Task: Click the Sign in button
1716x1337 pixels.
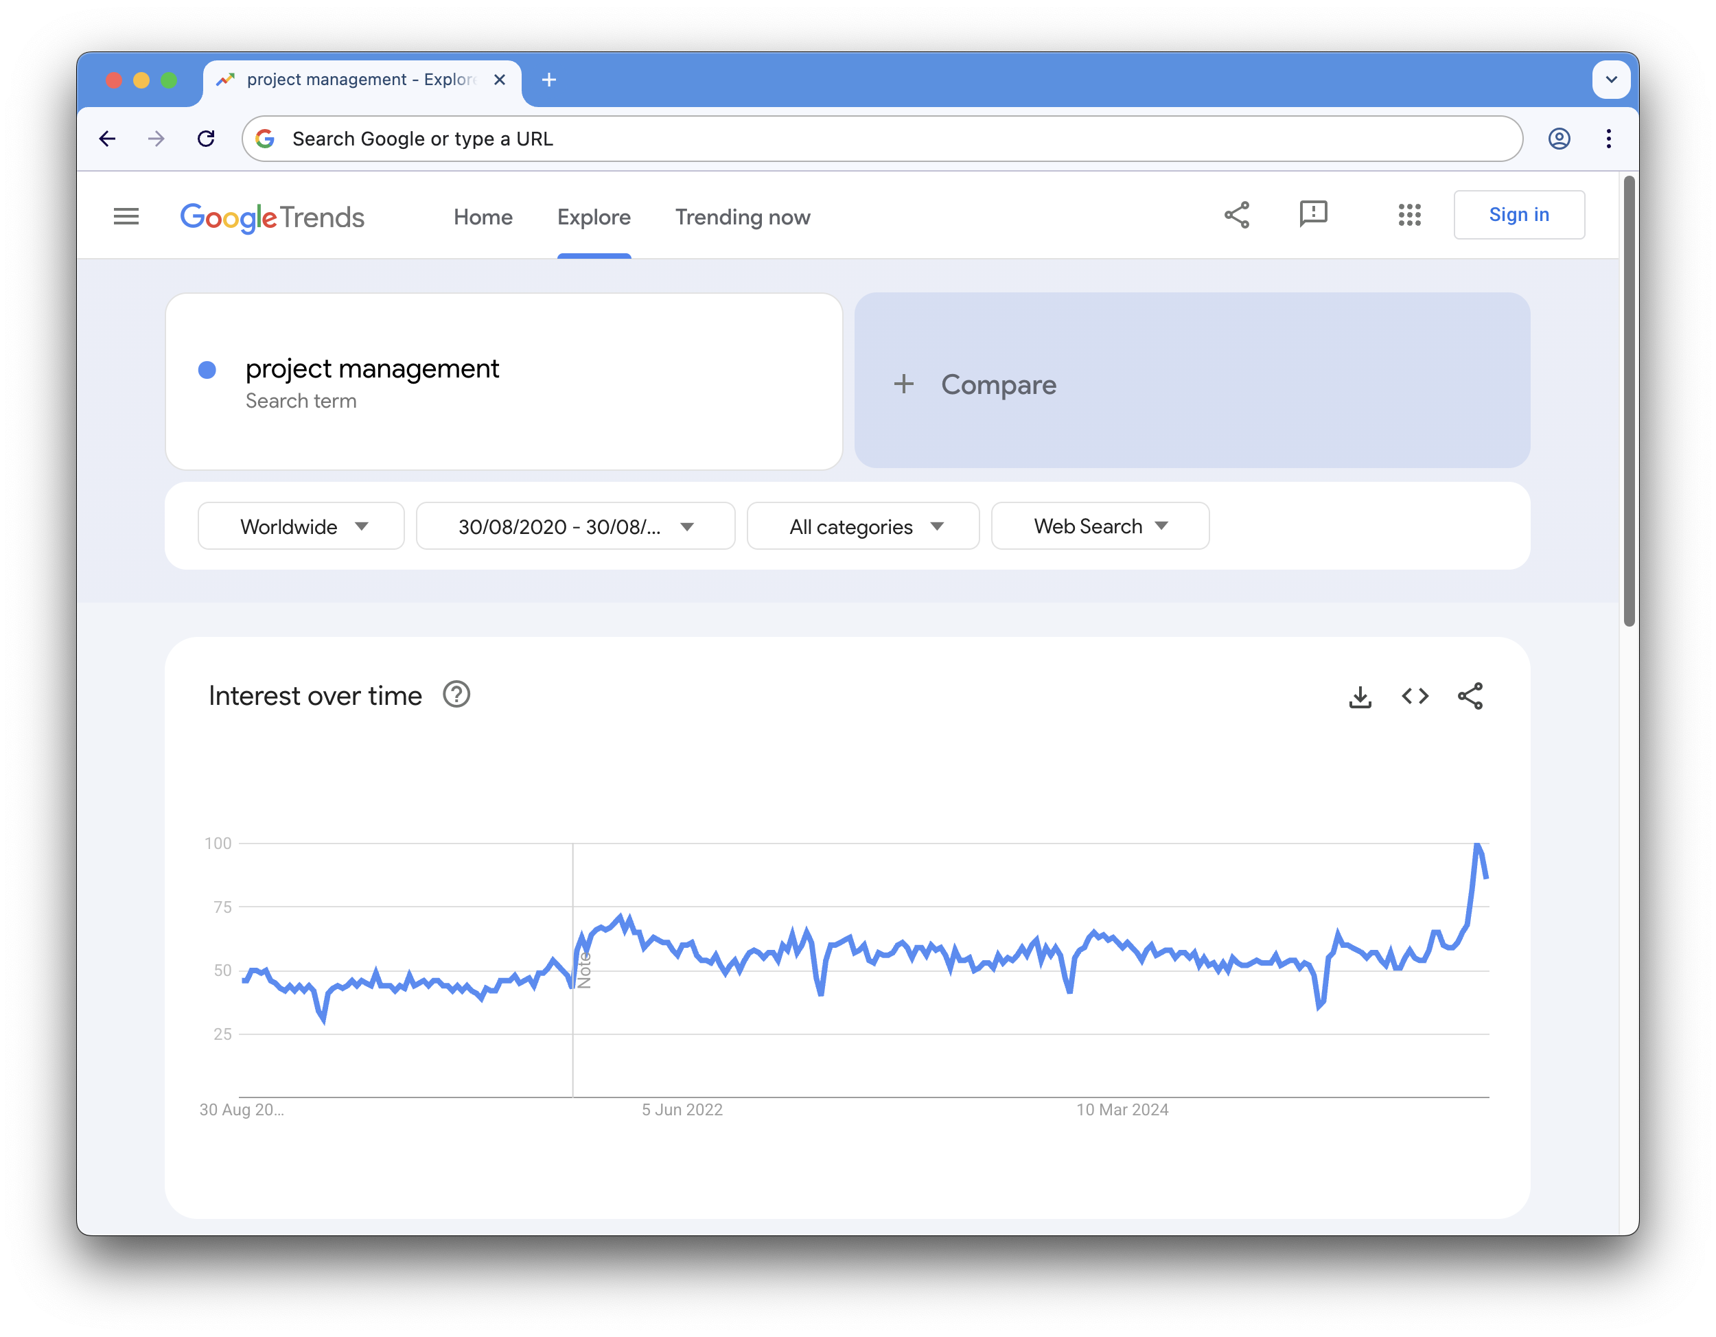Action: click(1518, 214)
